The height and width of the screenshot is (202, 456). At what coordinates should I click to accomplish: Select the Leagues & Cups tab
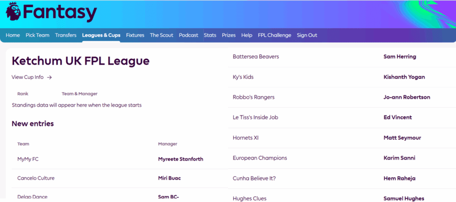101,35
